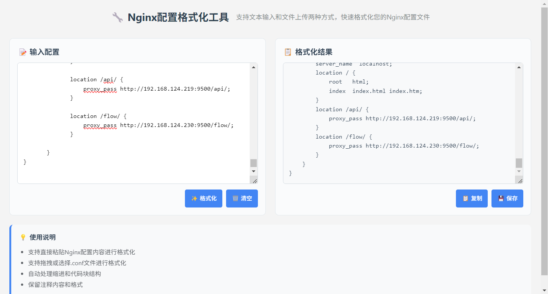Click the input line with 192.168.124.219:9500/api/

[x=157, y=89]
